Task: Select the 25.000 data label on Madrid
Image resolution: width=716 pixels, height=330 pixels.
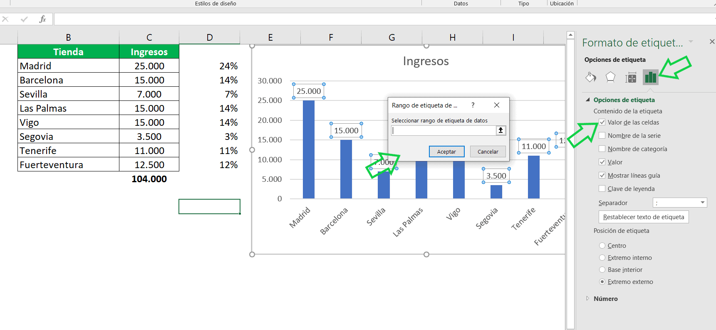Action: coord(309,91)
